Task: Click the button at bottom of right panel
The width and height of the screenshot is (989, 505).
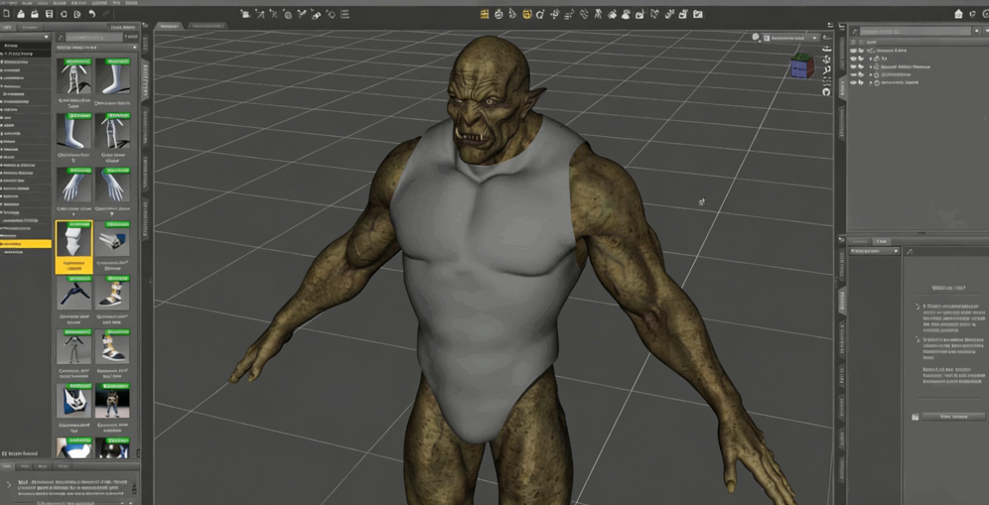Action: pos(952,417)
